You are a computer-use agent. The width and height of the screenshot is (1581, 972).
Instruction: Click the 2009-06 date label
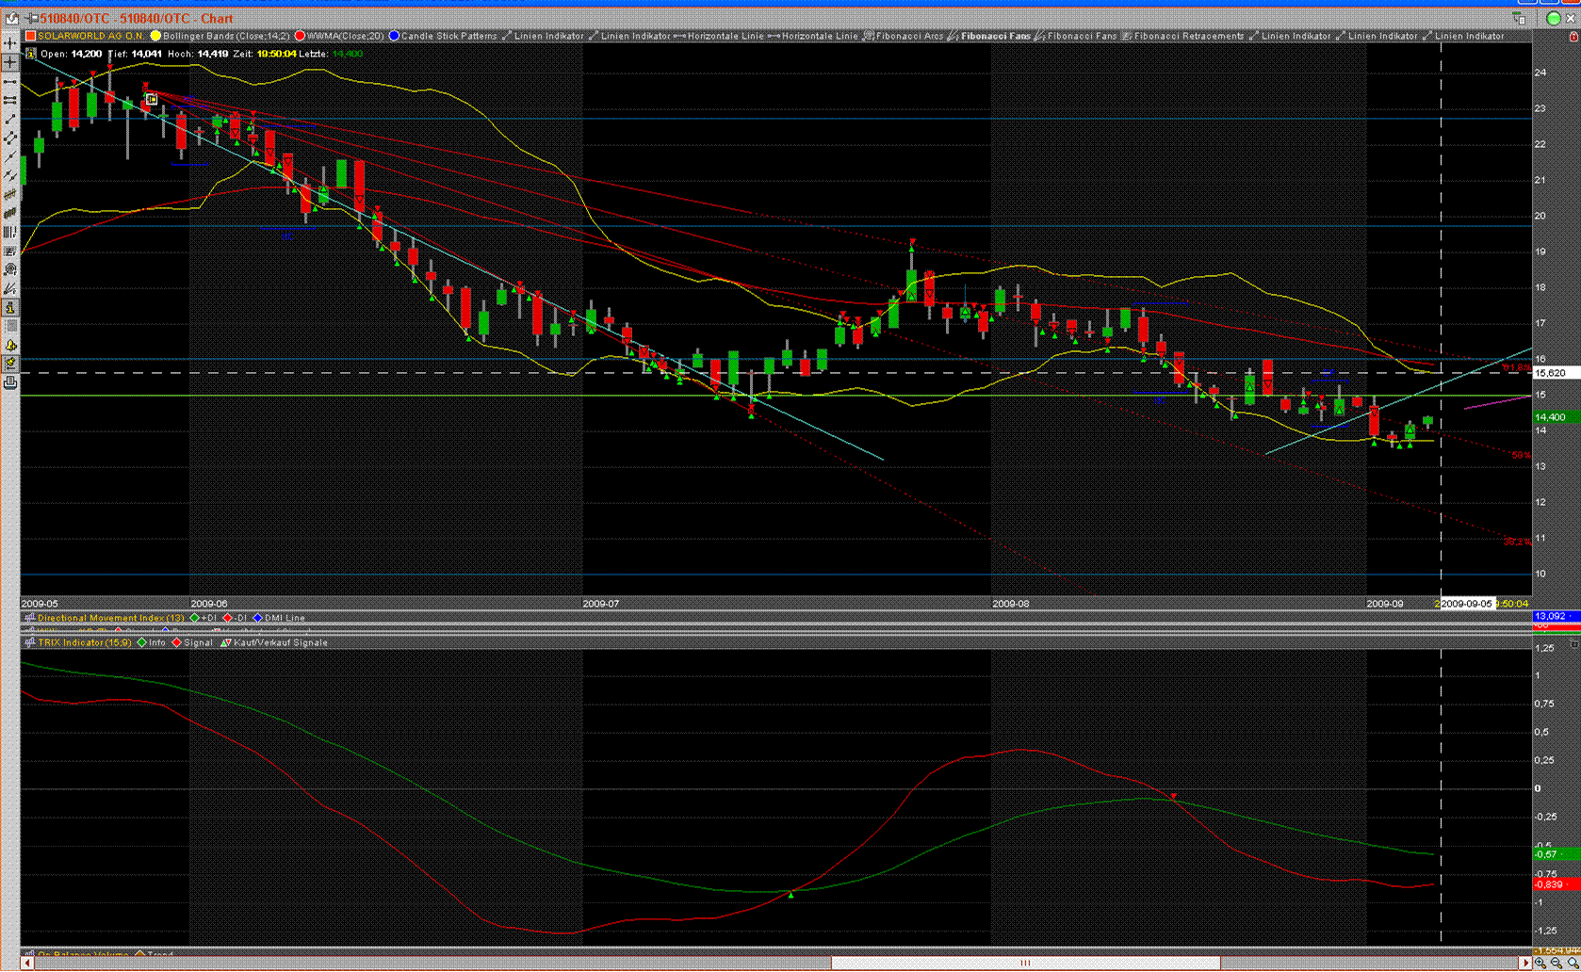[209, 603]
